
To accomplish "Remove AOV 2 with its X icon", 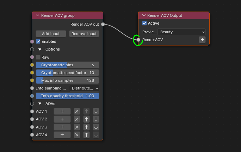I will pos(77,119).
